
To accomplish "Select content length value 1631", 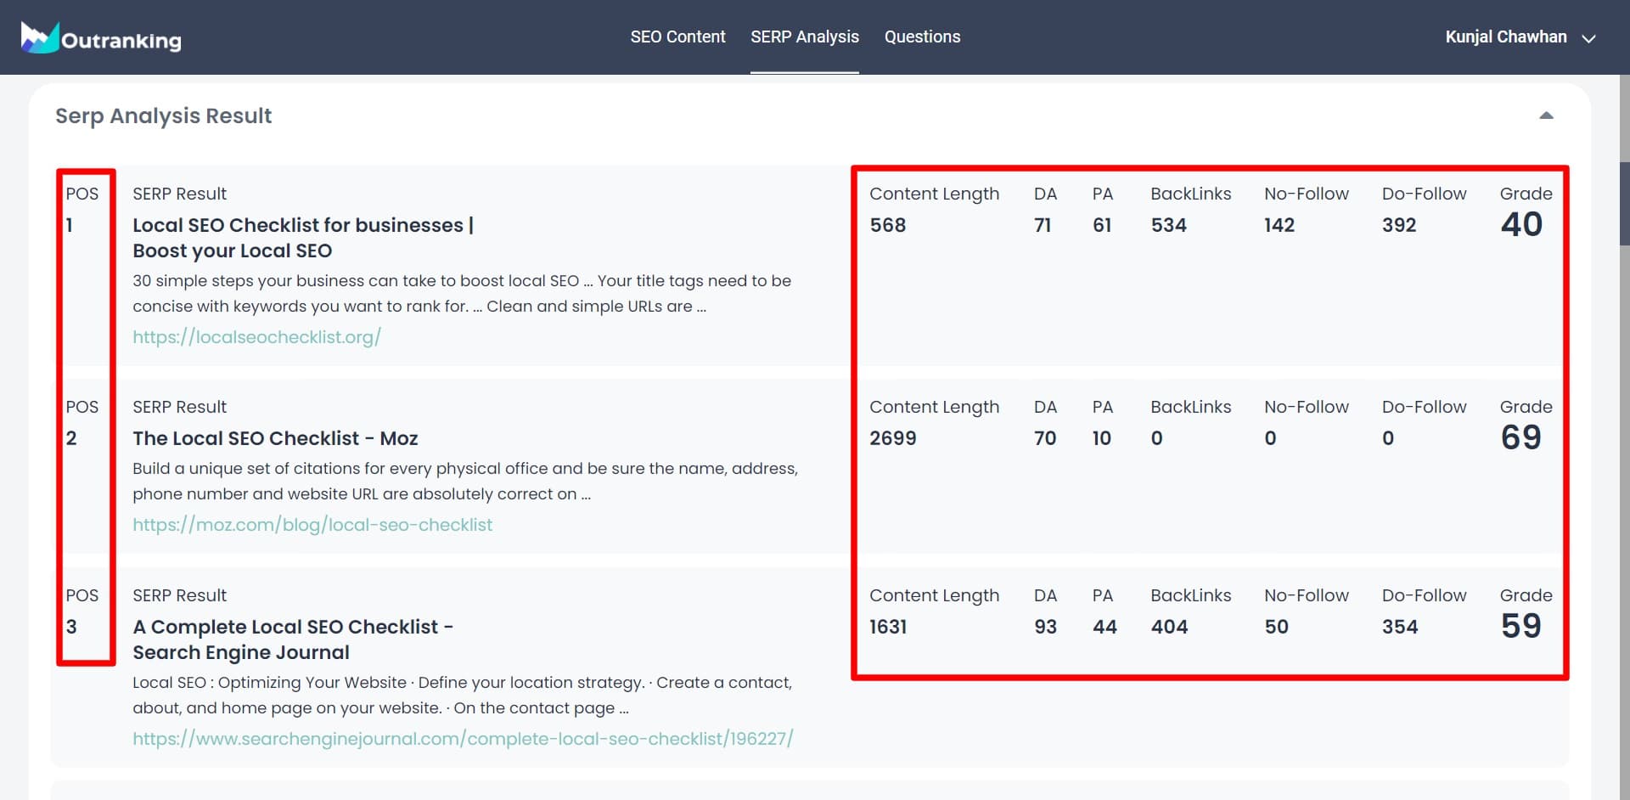I will pos(888,627).
